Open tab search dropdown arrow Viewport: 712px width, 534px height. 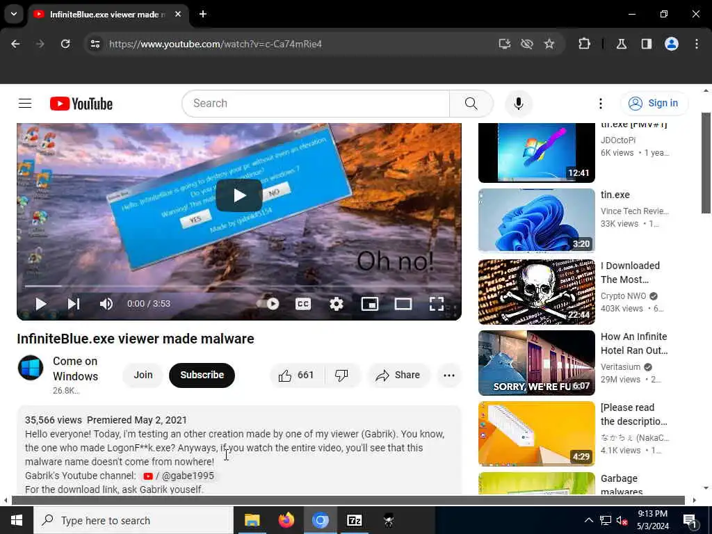pyautogui.click(x=14, y=14)
